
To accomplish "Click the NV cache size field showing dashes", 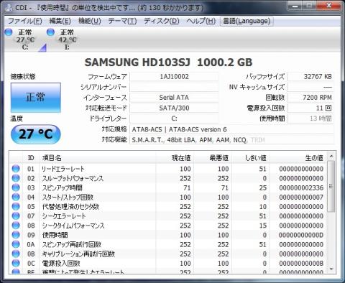I will coord(310,87).
